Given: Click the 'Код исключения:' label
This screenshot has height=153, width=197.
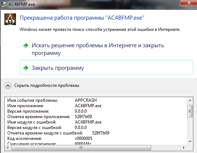Looking at the screenshot, I should pyautogui.click(x=24, y=138).
